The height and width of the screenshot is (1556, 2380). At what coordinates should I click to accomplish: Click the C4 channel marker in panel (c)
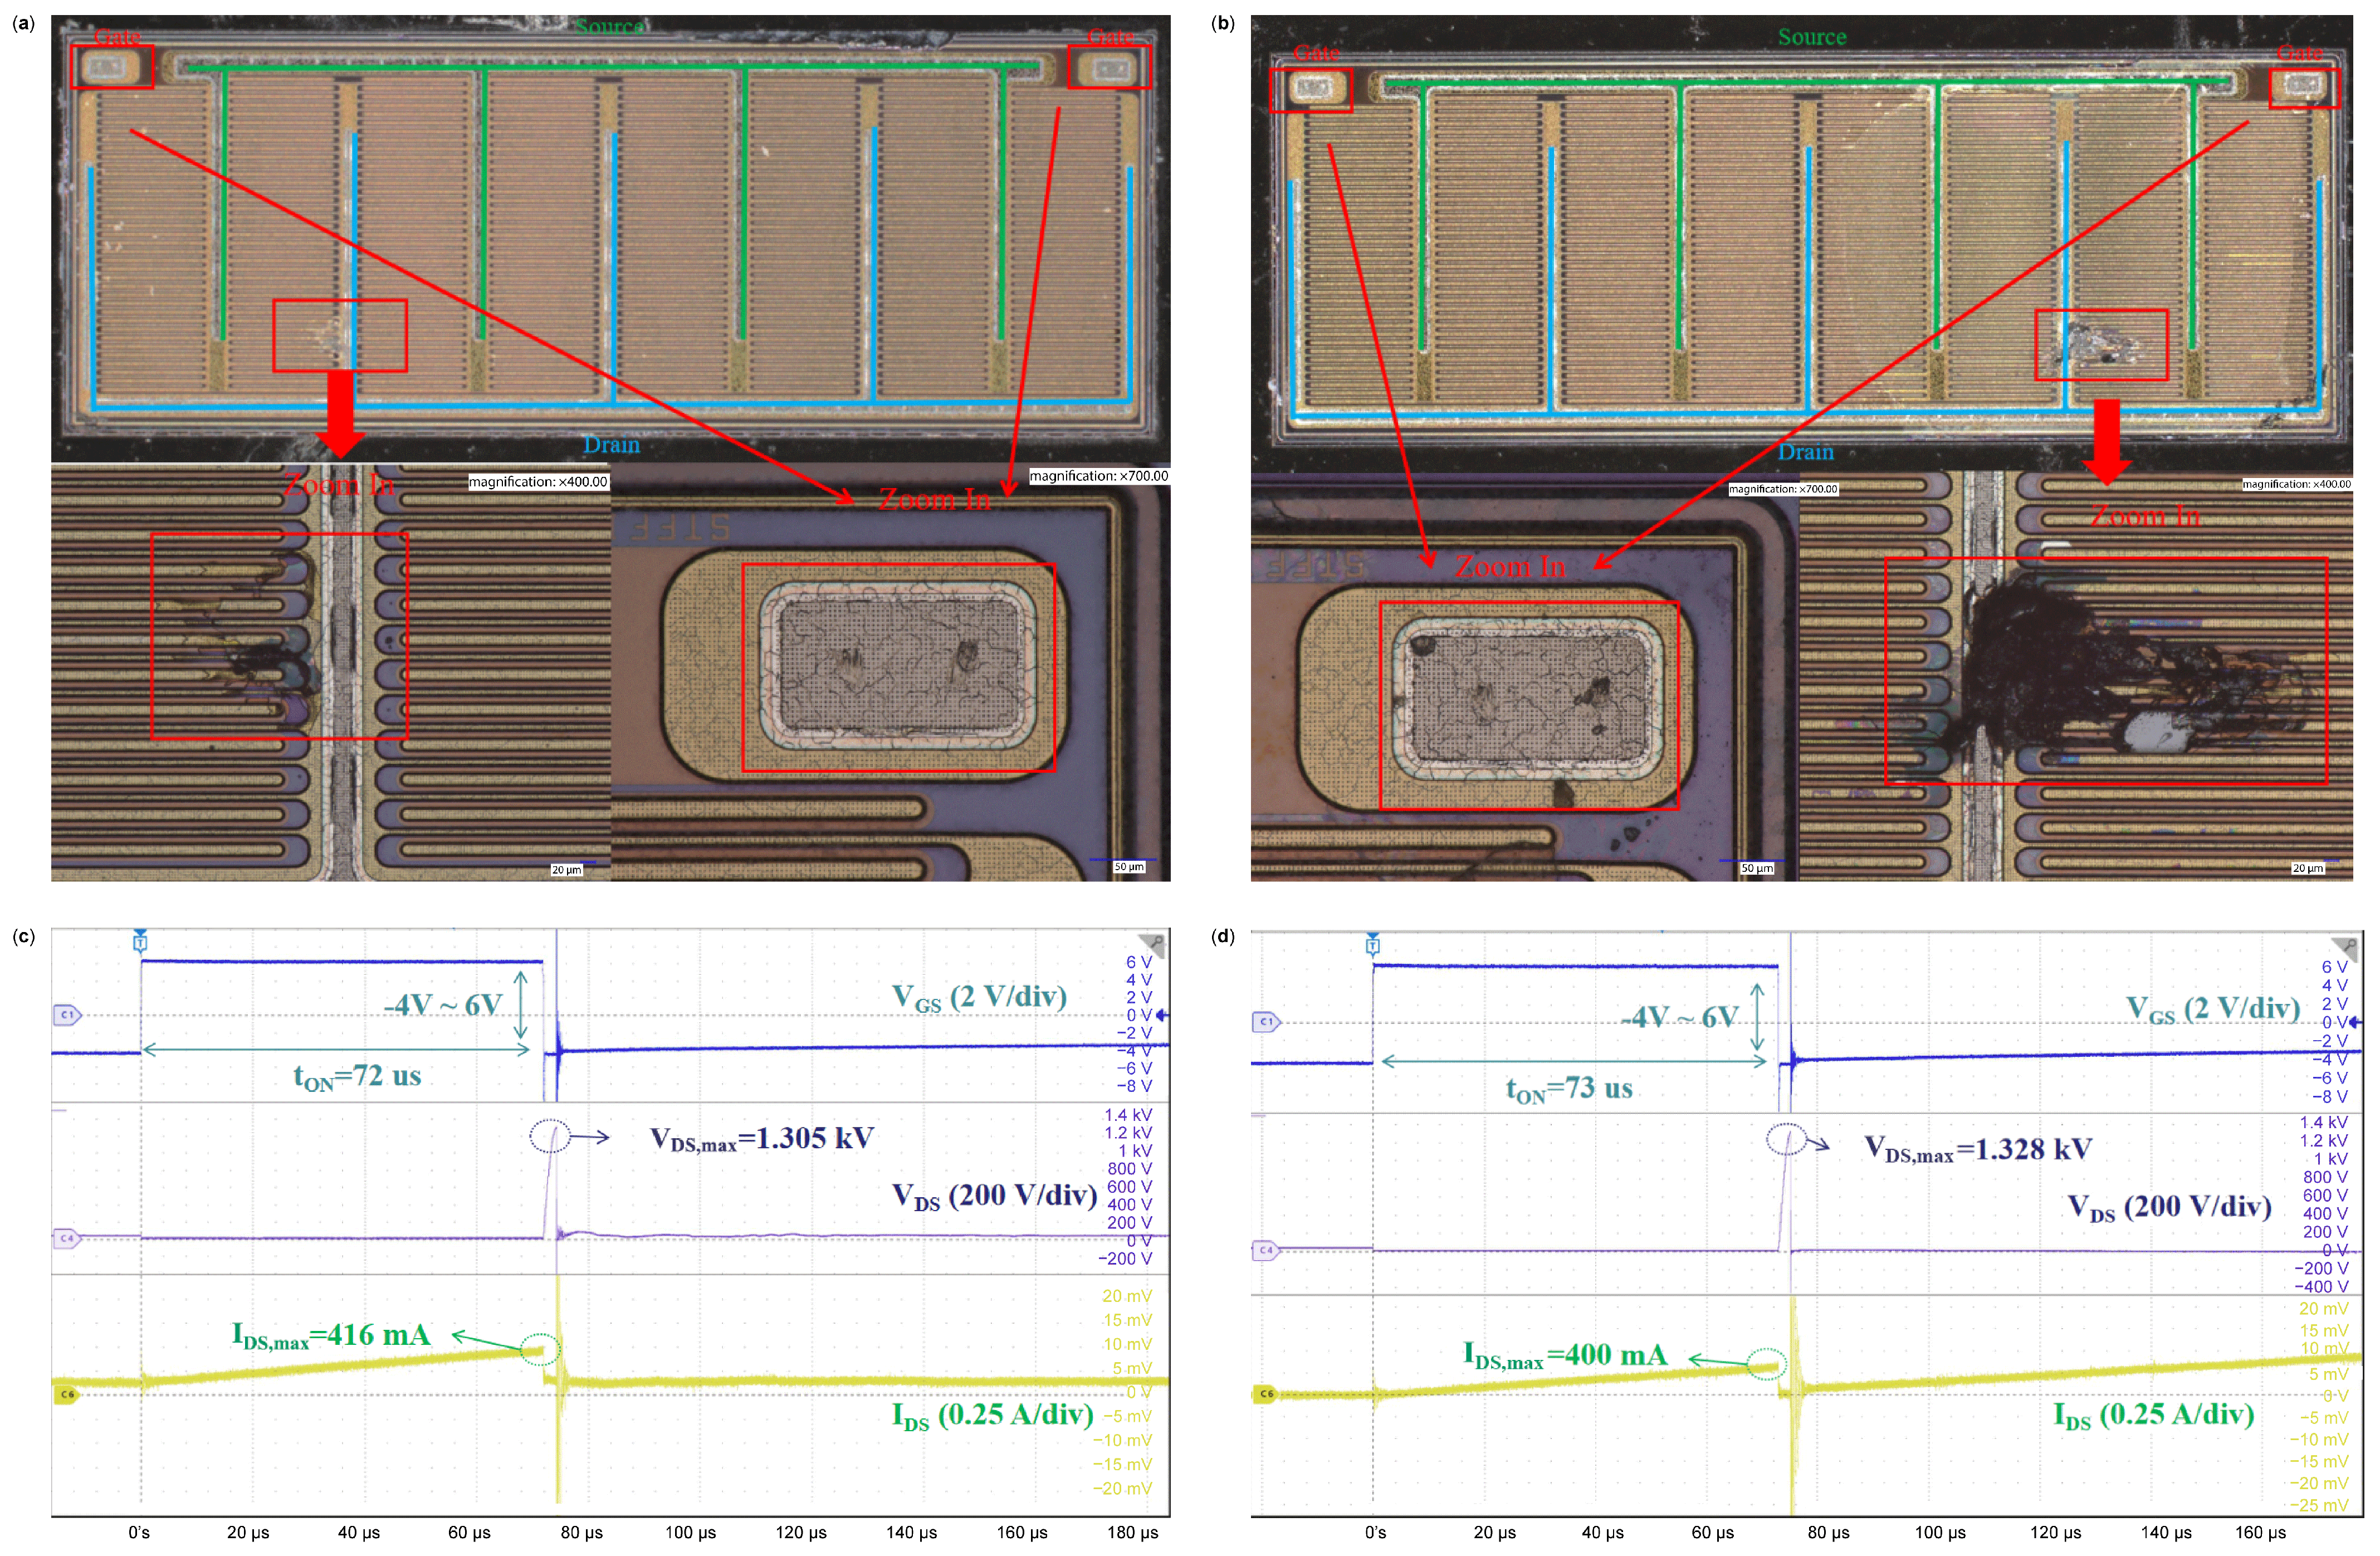(66, 1238)
